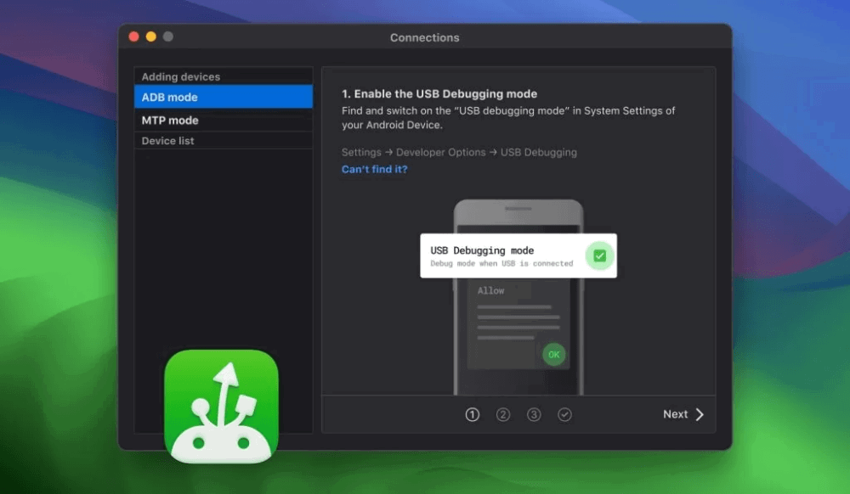Jump to step 3 indicator
Screen dimensions: 850x494
click(534, 414)
